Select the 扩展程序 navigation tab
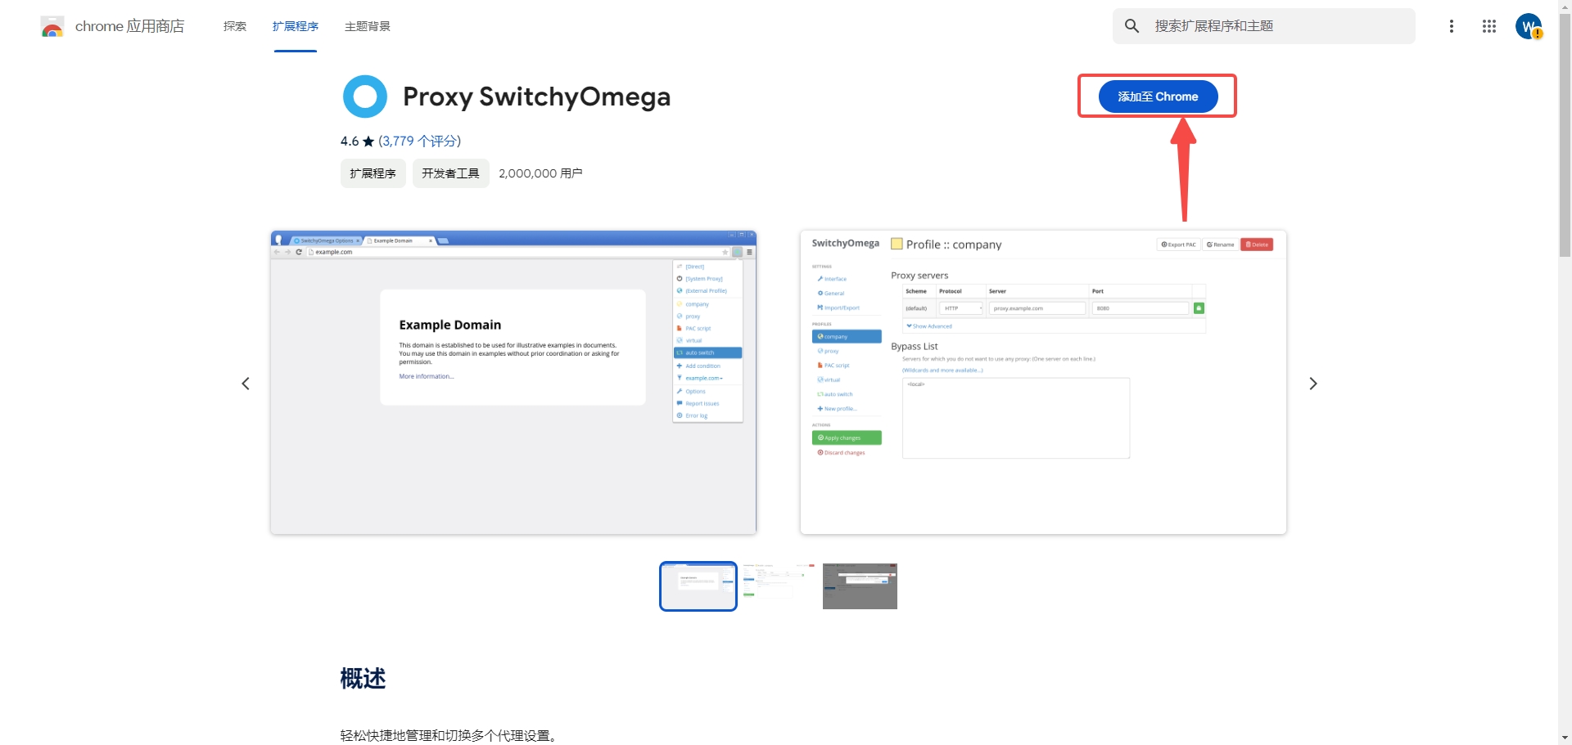Image resolution: width=1572 pixels, height=745 pixels. (x=296, y=26)
